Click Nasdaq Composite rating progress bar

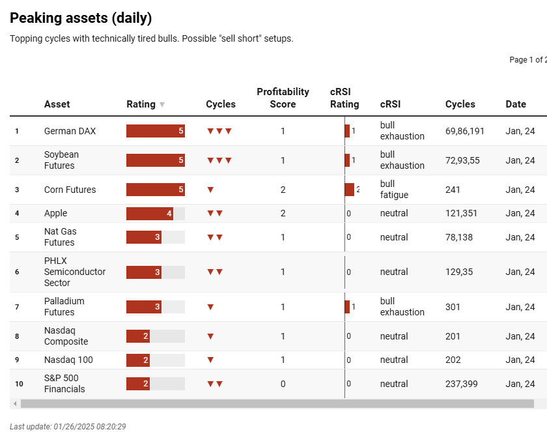tap(155, 336)
